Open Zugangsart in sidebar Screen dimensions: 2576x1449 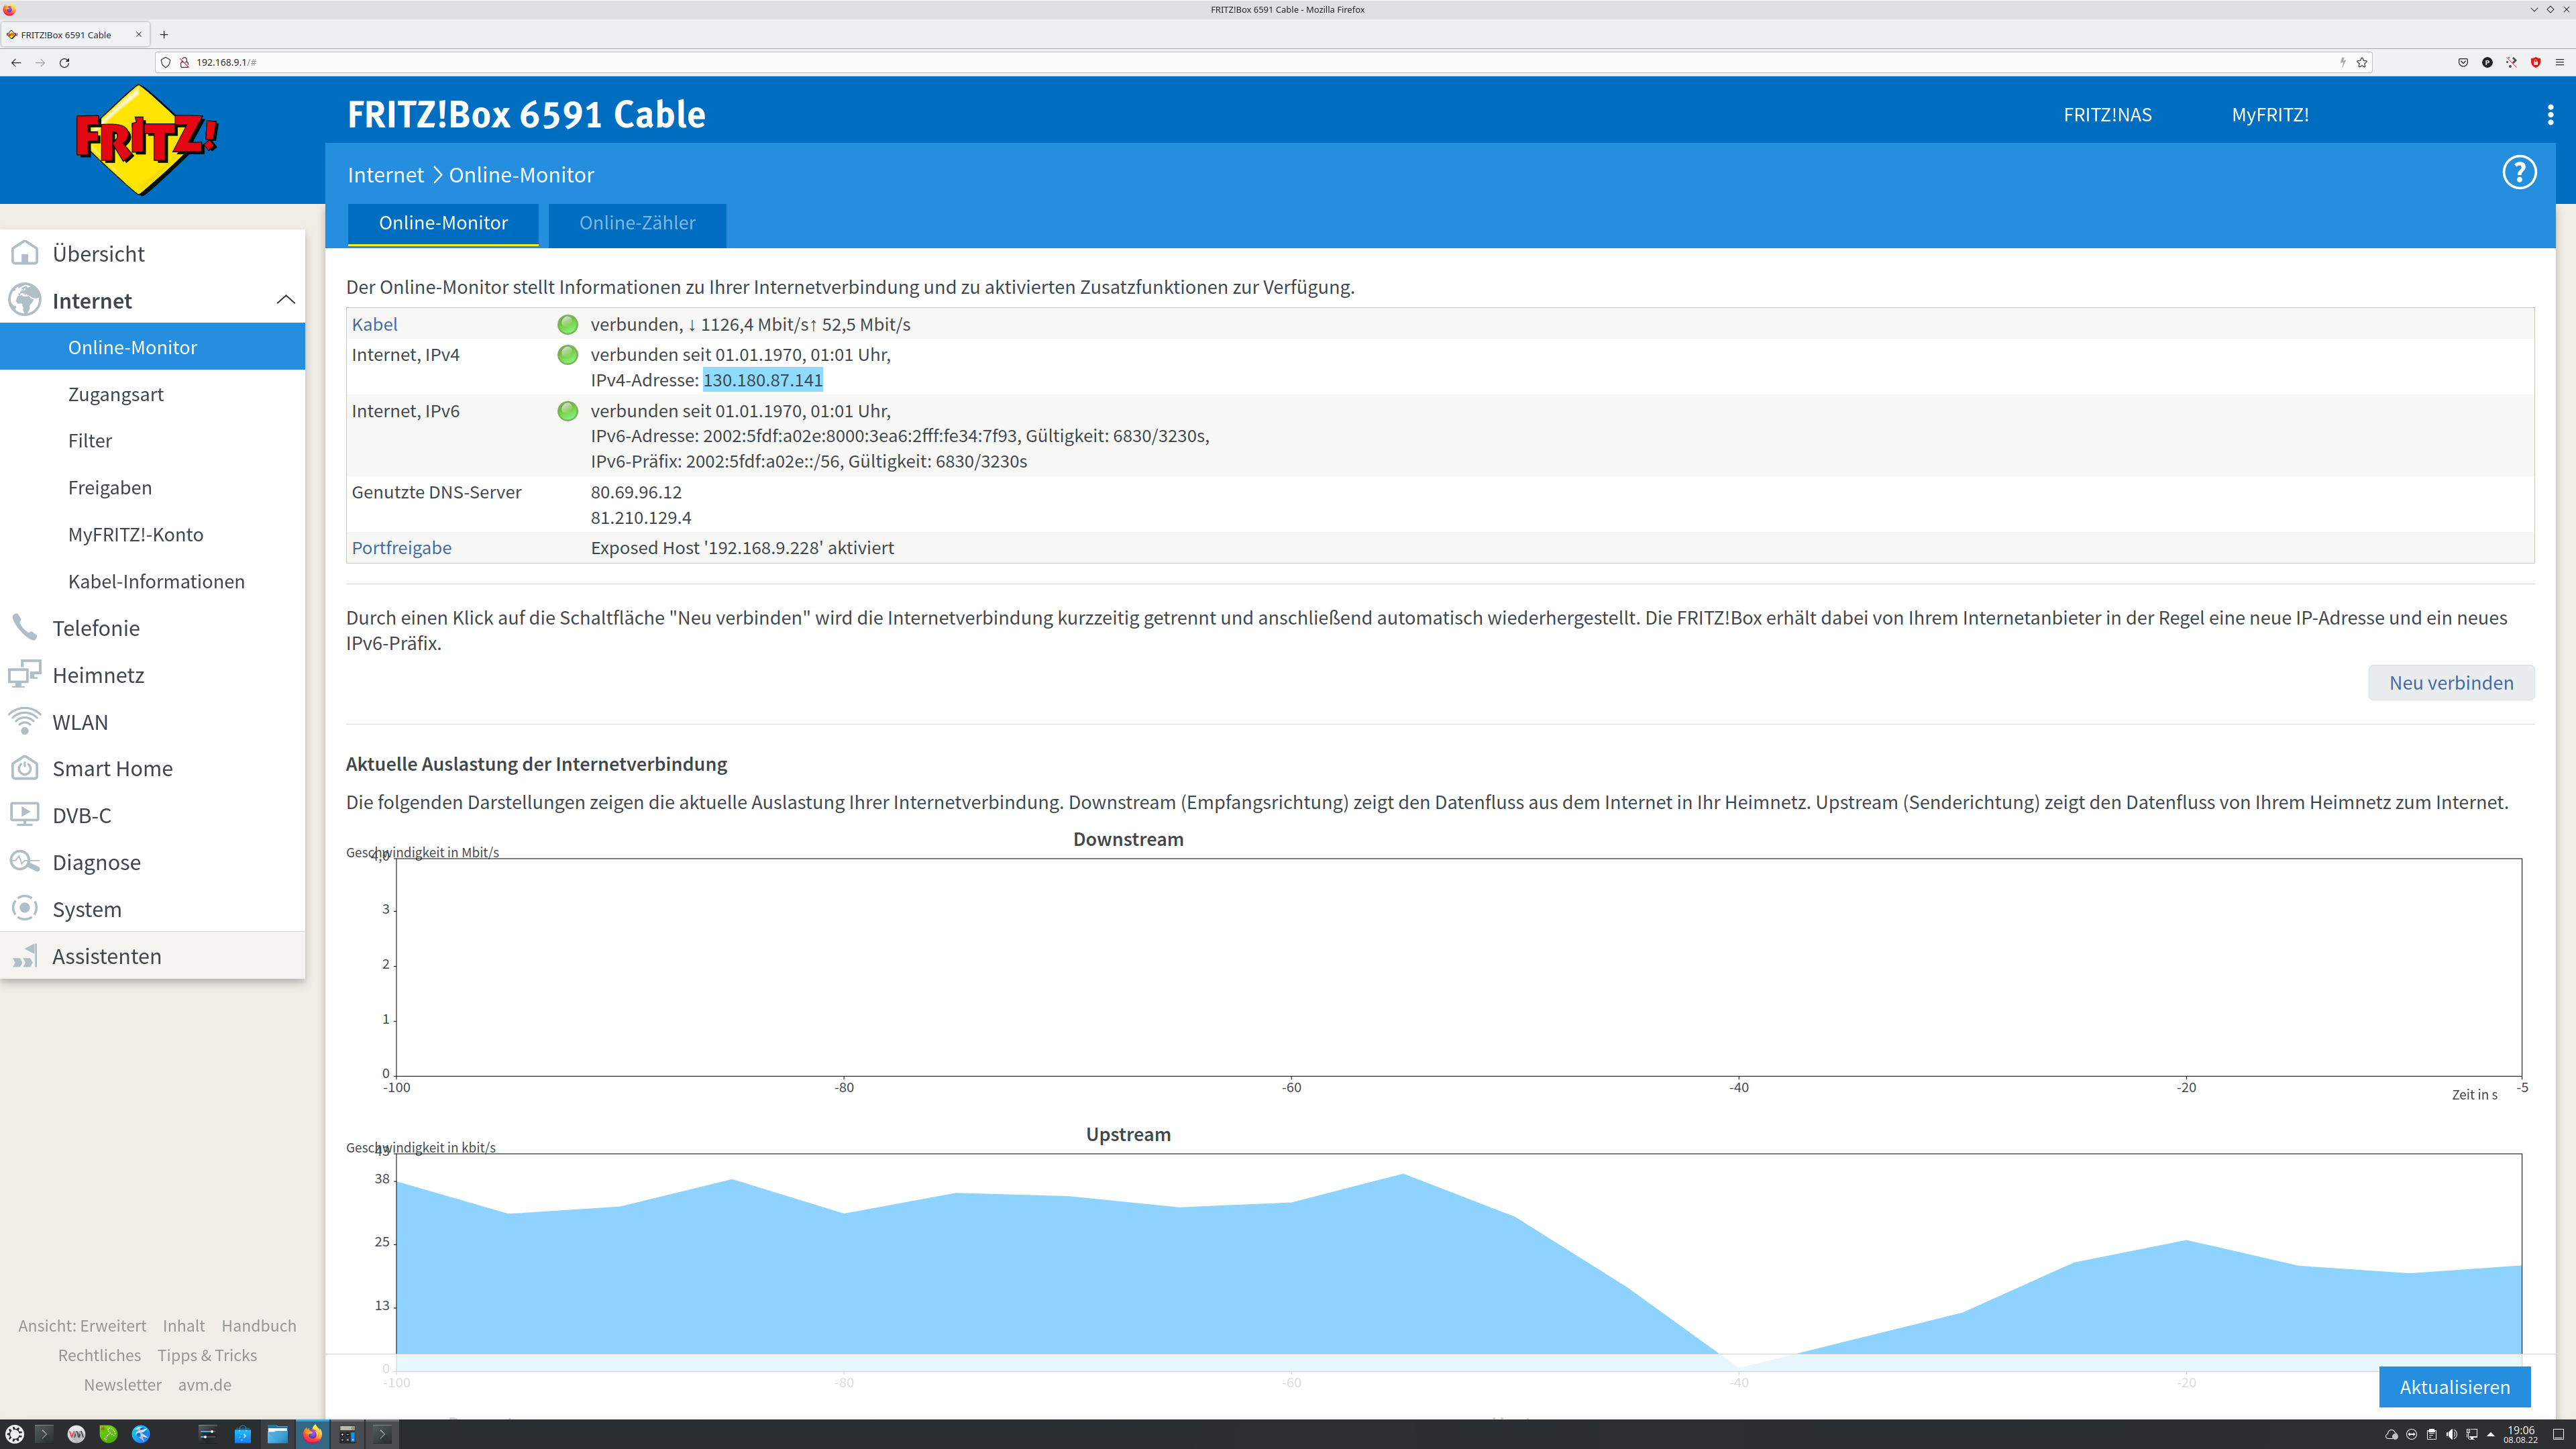click(116, 394)
